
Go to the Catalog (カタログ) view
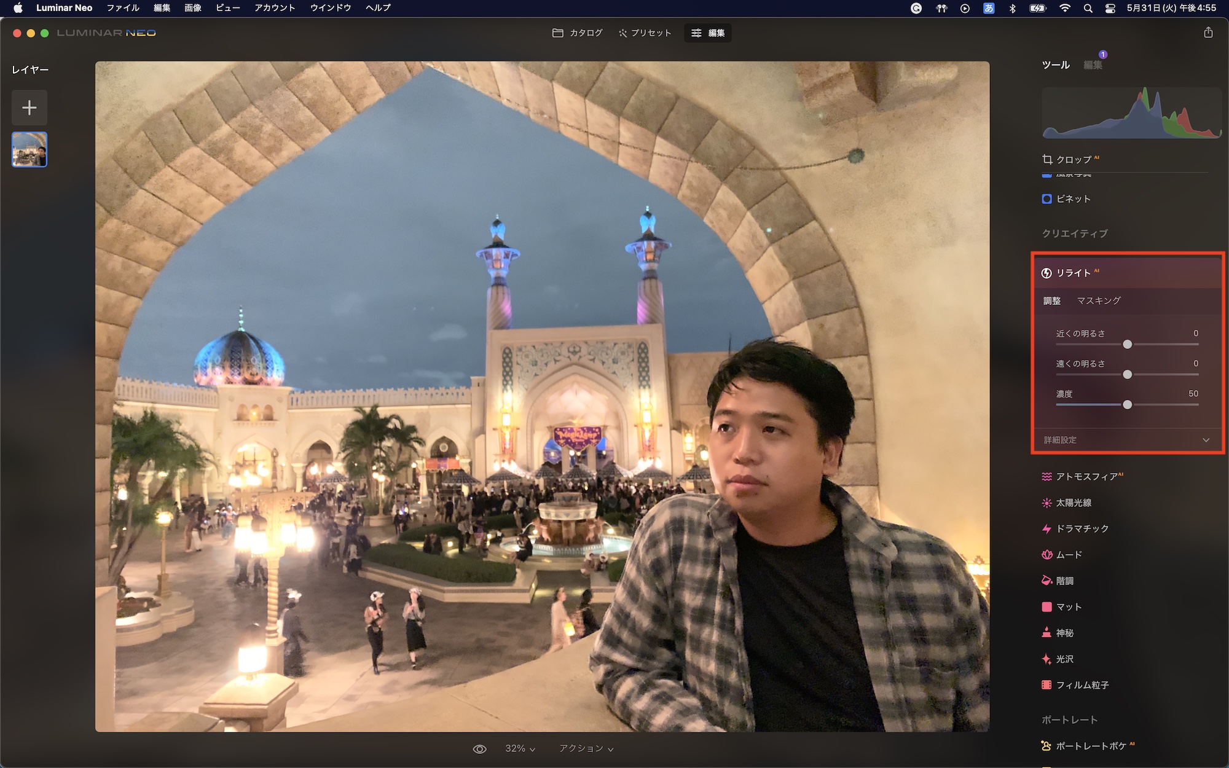[x=578, y=33]
